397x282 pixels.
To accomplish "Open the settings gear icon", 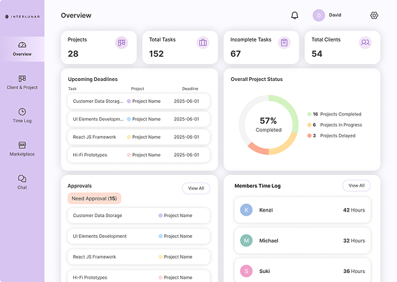I will pyautogui.click(x=374, y=15).
